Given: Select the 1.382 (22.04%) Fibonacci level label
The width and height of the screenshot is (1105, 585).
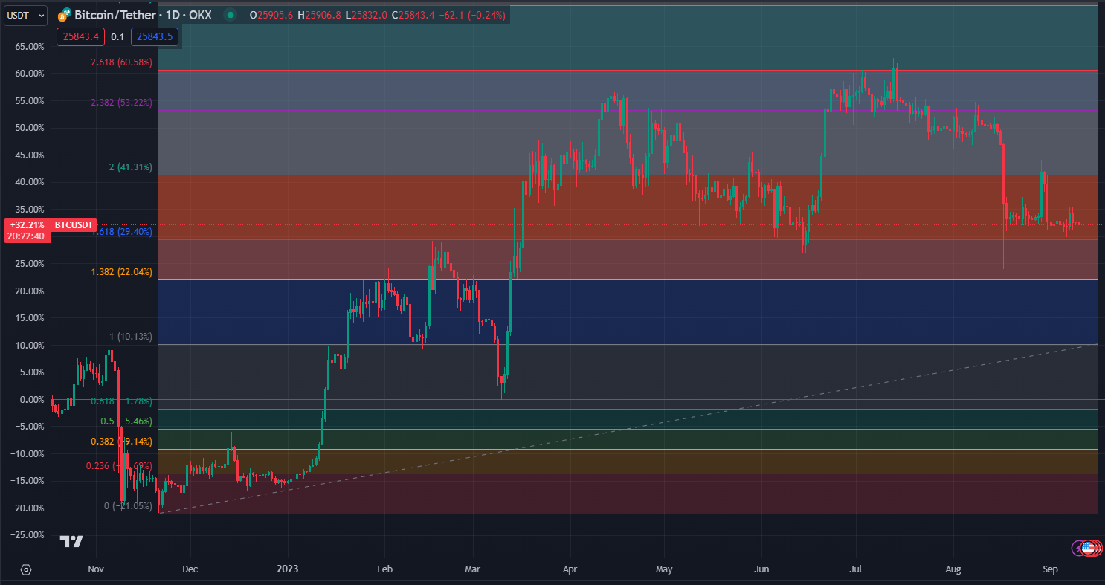Looking at the screenshot, I should [x=121, y=272].
